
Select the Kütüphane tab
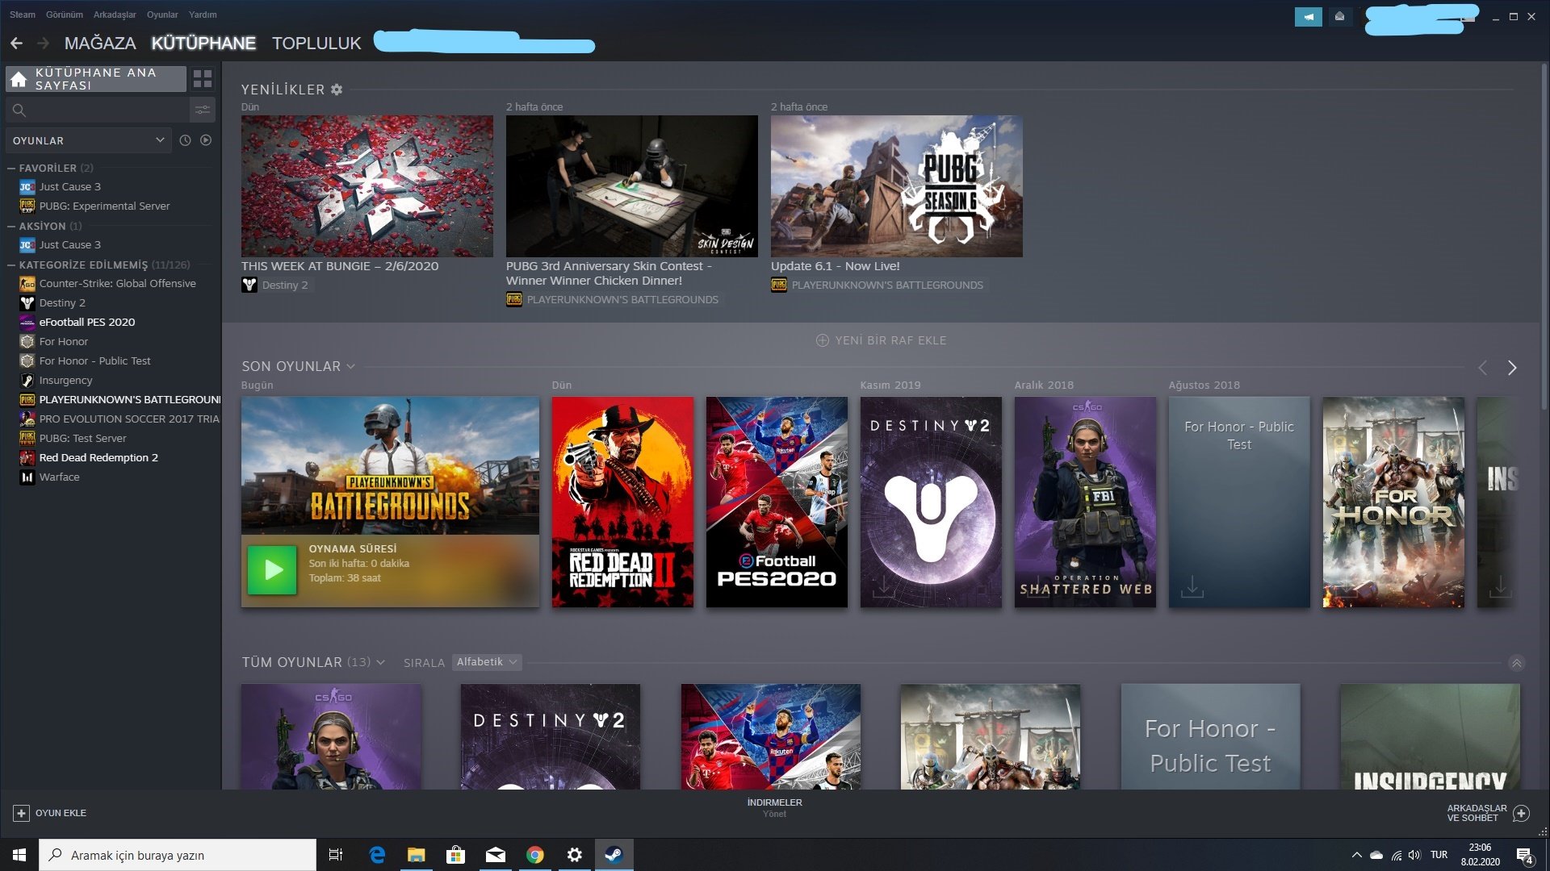pos(203,44)
